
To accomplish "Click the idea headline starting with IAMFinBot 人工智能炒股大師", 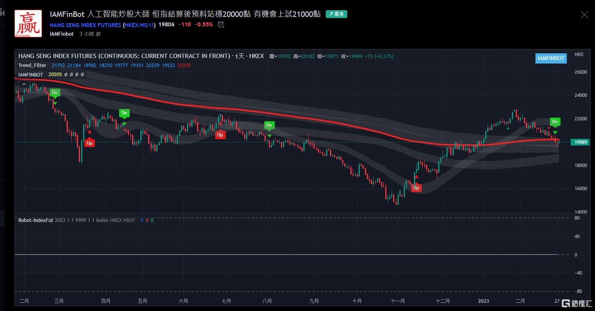I will click(x=185, y=14).
